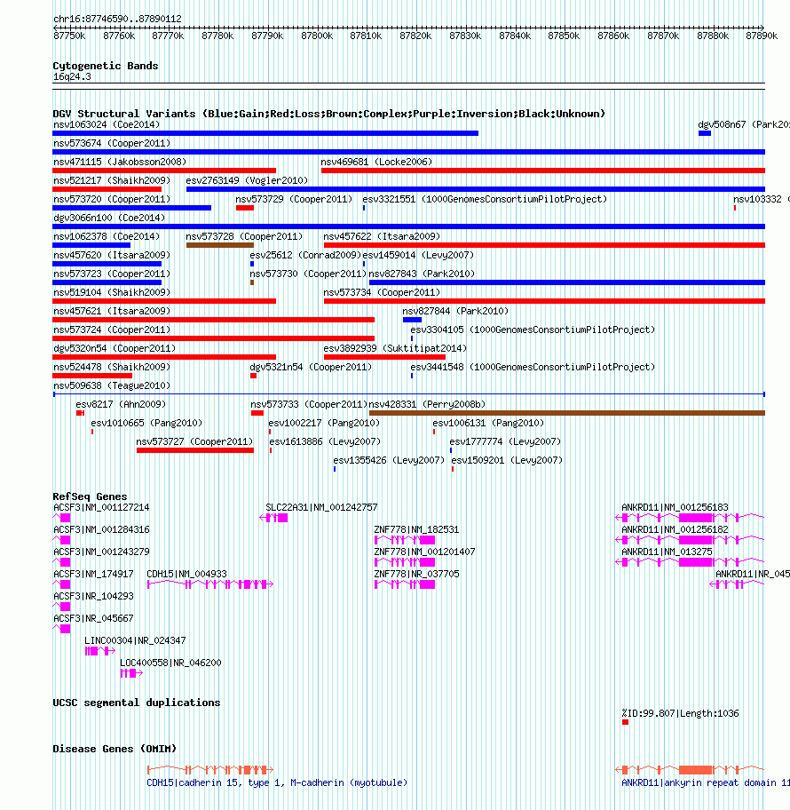Click the ZNF778 NM_182531 gene model

click(405, 540)
